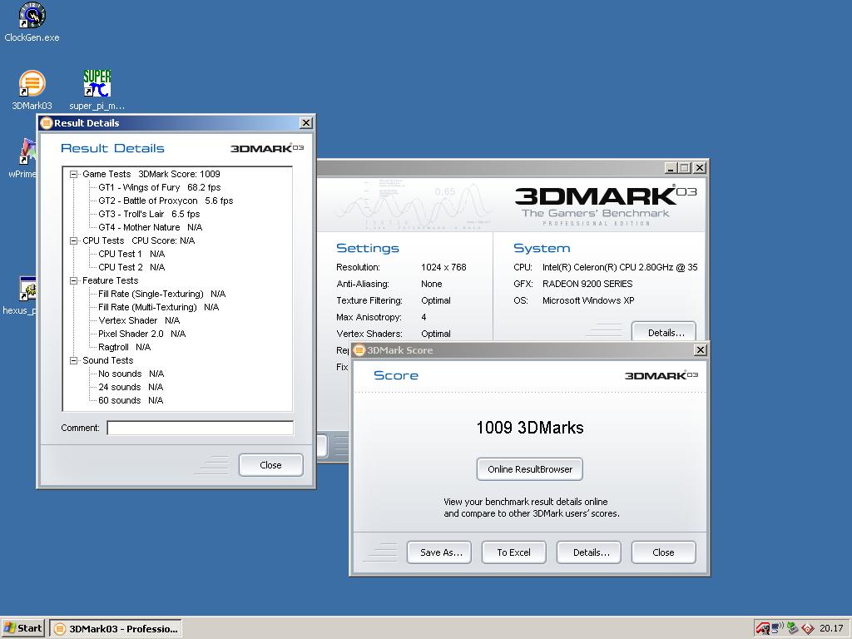Switch to 3DMark03 - Professio... taskbar button

(x=116, y=629)
